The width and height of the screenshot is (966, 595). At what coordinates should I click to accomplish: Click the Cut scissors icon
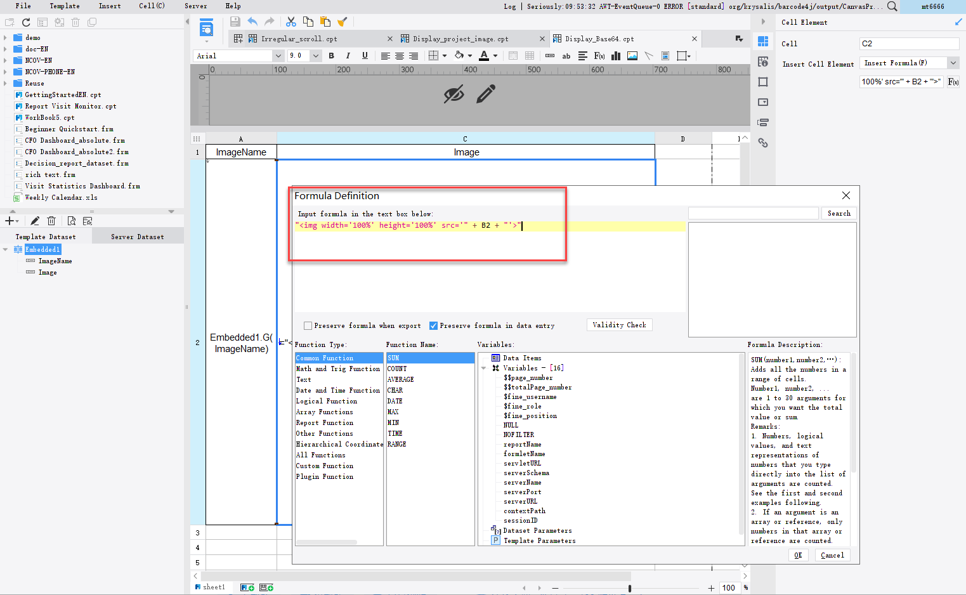pyautogui.click(x=291, y=22)
